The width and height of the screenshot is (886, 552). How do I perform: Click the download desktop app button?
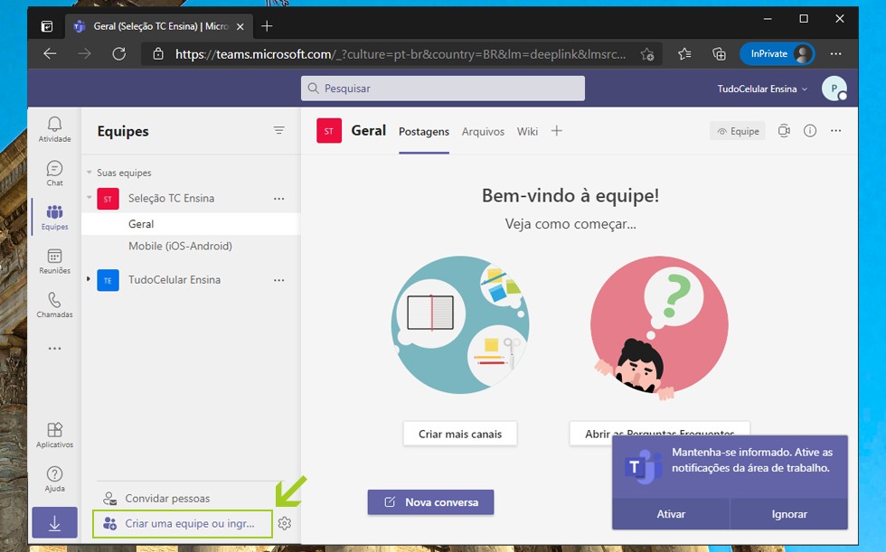[x=54, y=523]
